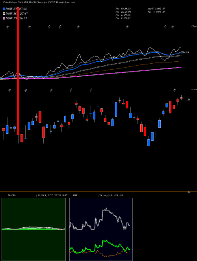The width and height of the screenshot is (197, 261).
Task: Click the Pre O: 28.03 value
Action: point(123,8)
